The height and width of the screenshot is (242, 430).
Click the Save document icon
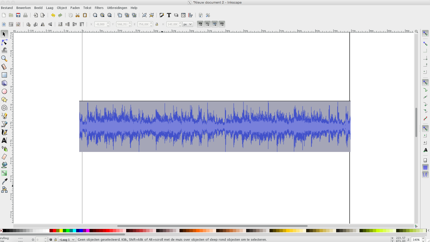(x=18, y=15)
